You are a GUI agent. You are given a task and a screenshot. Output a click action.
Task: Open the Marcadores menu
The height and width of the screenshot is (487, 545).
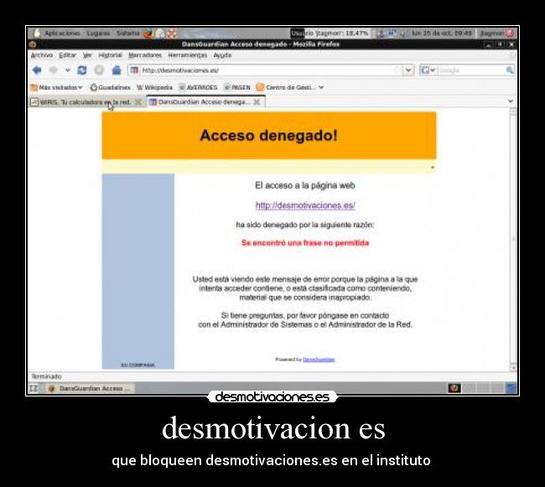coord(145,55)
